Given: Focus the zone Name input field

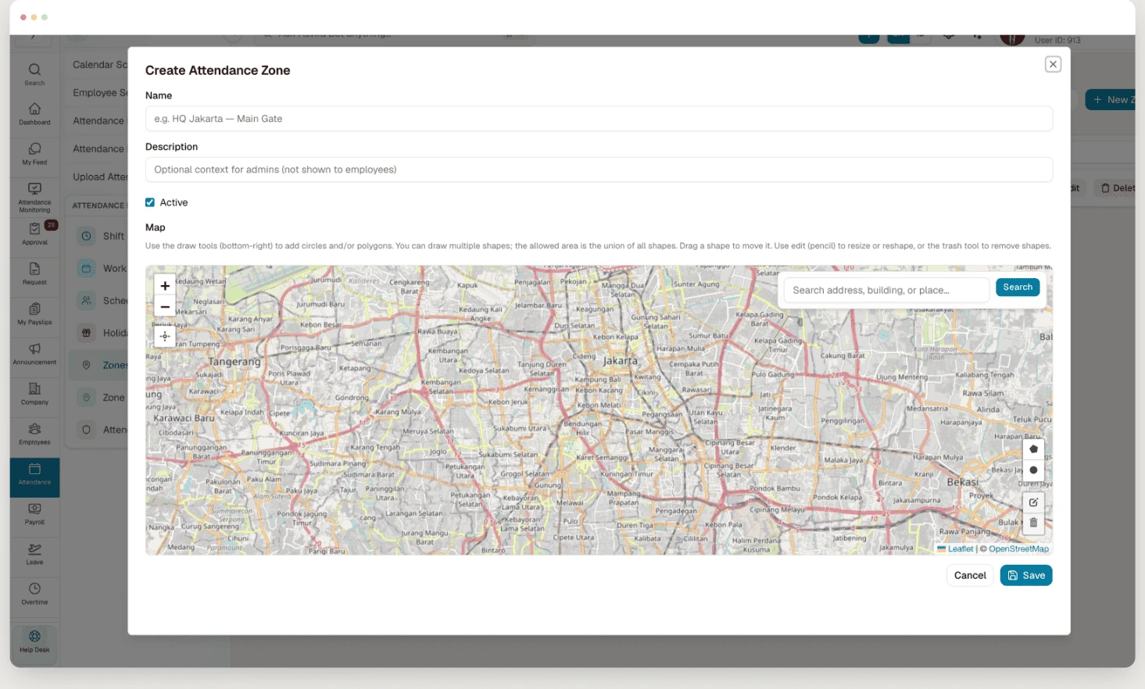Looking at the screenshot, I should click(x=599, y=119).
